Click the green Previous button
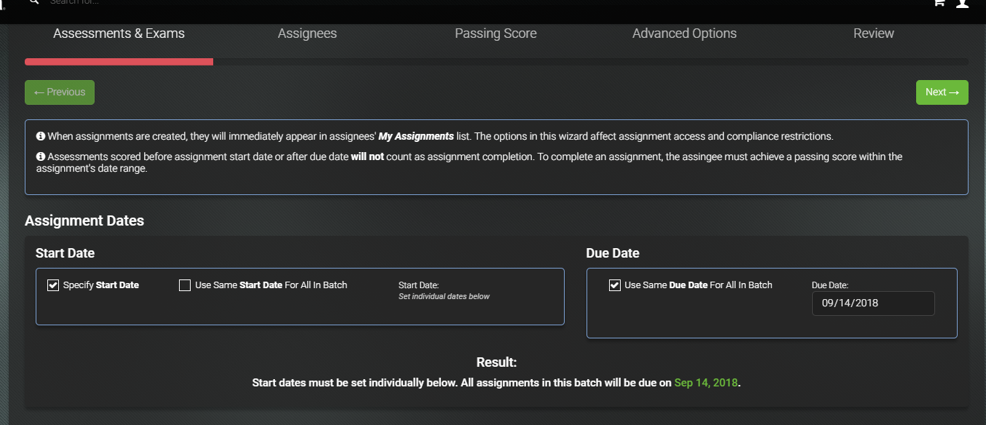Viewport: 986px width, 425px height. coord(60,92)
